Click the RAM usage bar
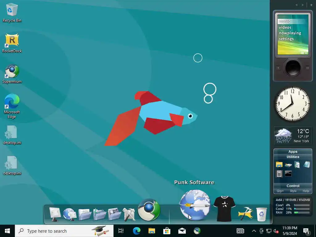 302,212
